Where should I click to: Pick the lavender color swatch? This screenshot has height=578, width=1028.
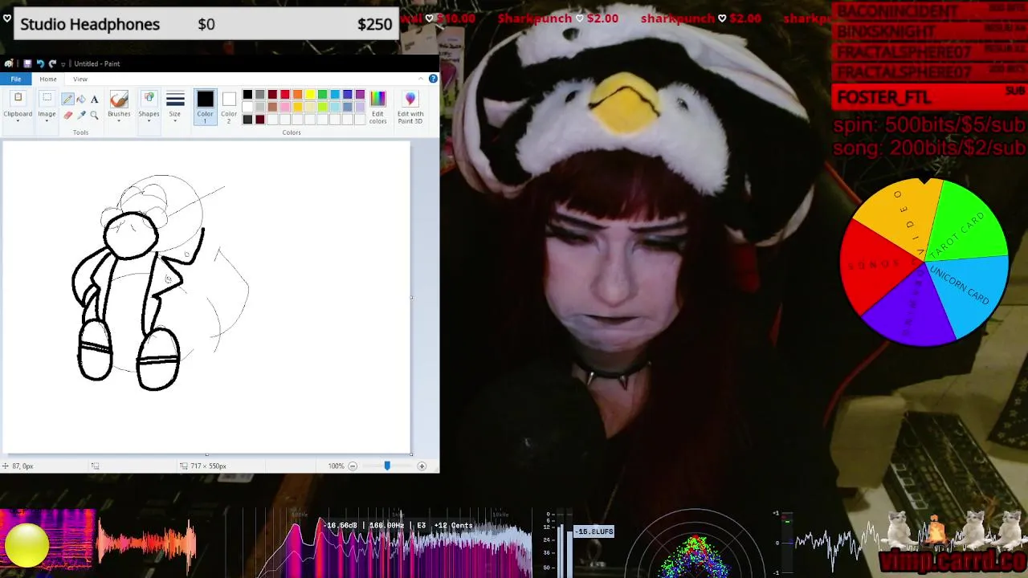point(360,107)
